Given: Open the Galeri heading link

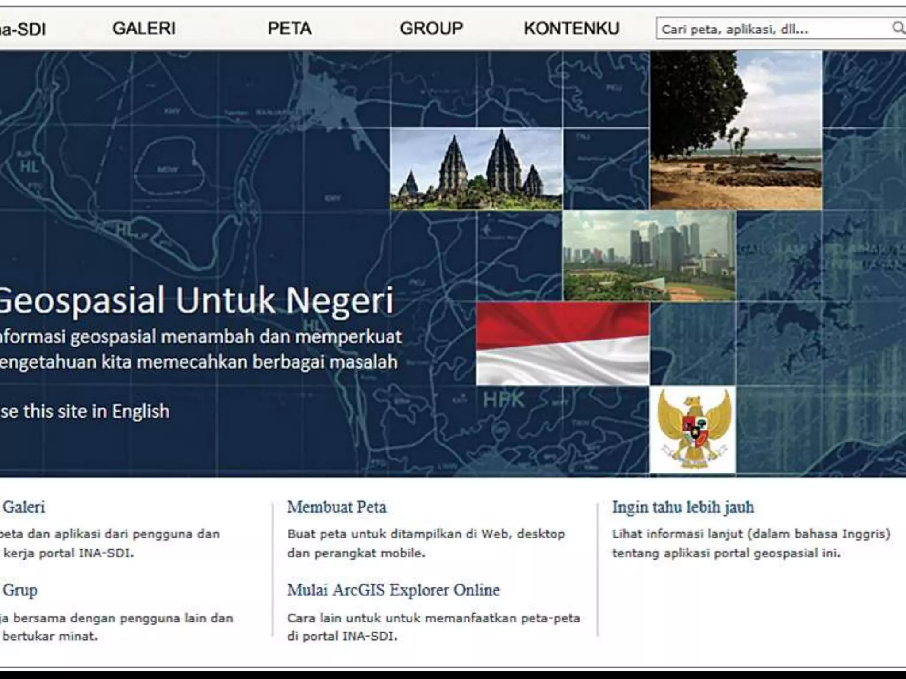Looking at the screenshot, I should (23, 507).
